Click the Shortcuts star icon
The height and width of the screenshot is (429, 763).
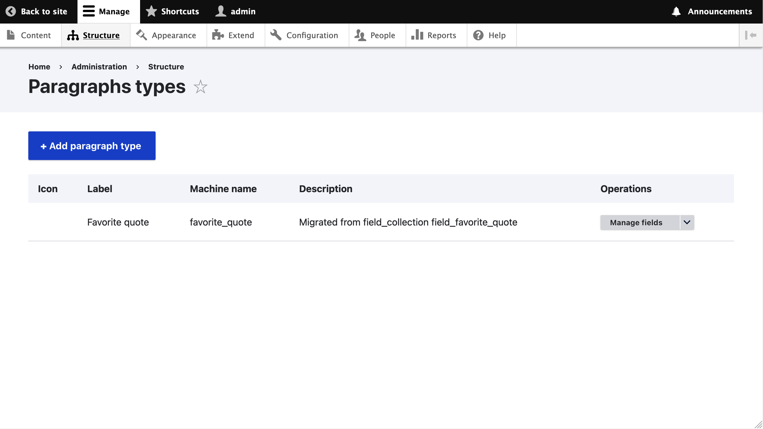point(151,11)
